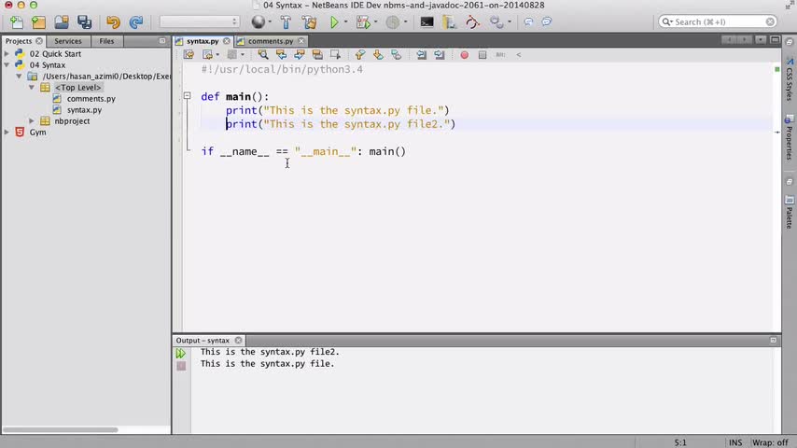797x448 pixels.
Task: Expand the Gym project
Action: click(7, 133)
